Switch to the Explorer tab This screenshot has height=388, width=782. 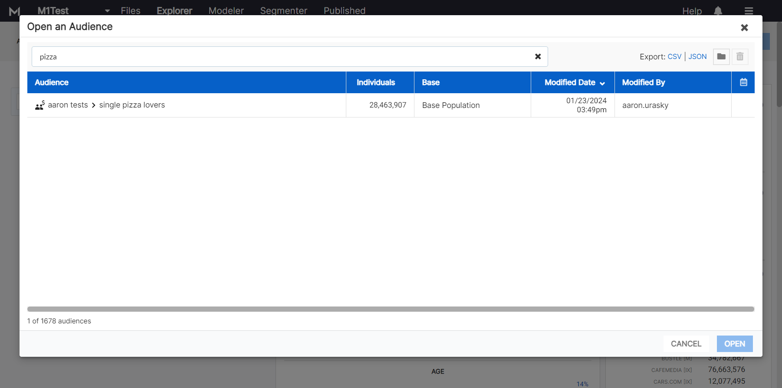[174, 11]
